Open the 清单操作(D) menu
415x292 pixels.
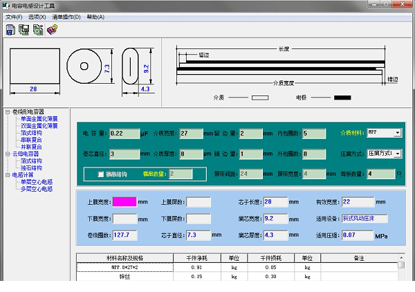click(66, 17)
